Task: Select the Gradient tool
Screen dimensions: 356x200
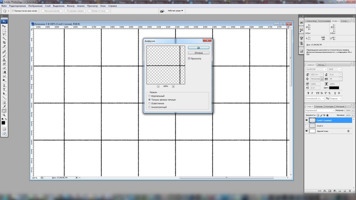Action: (x=4, y=72)
